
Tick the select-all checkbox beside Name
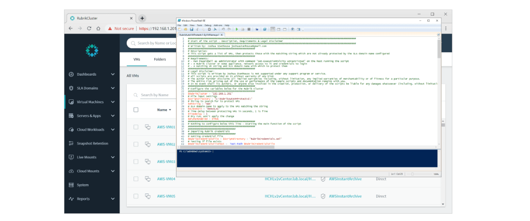coord(136,110)
